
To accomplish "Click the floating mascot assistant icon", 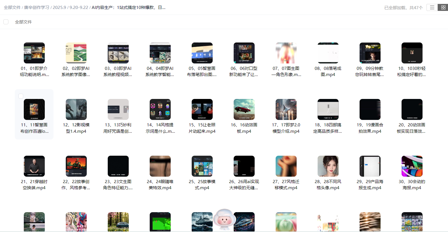I will (224, 220).
